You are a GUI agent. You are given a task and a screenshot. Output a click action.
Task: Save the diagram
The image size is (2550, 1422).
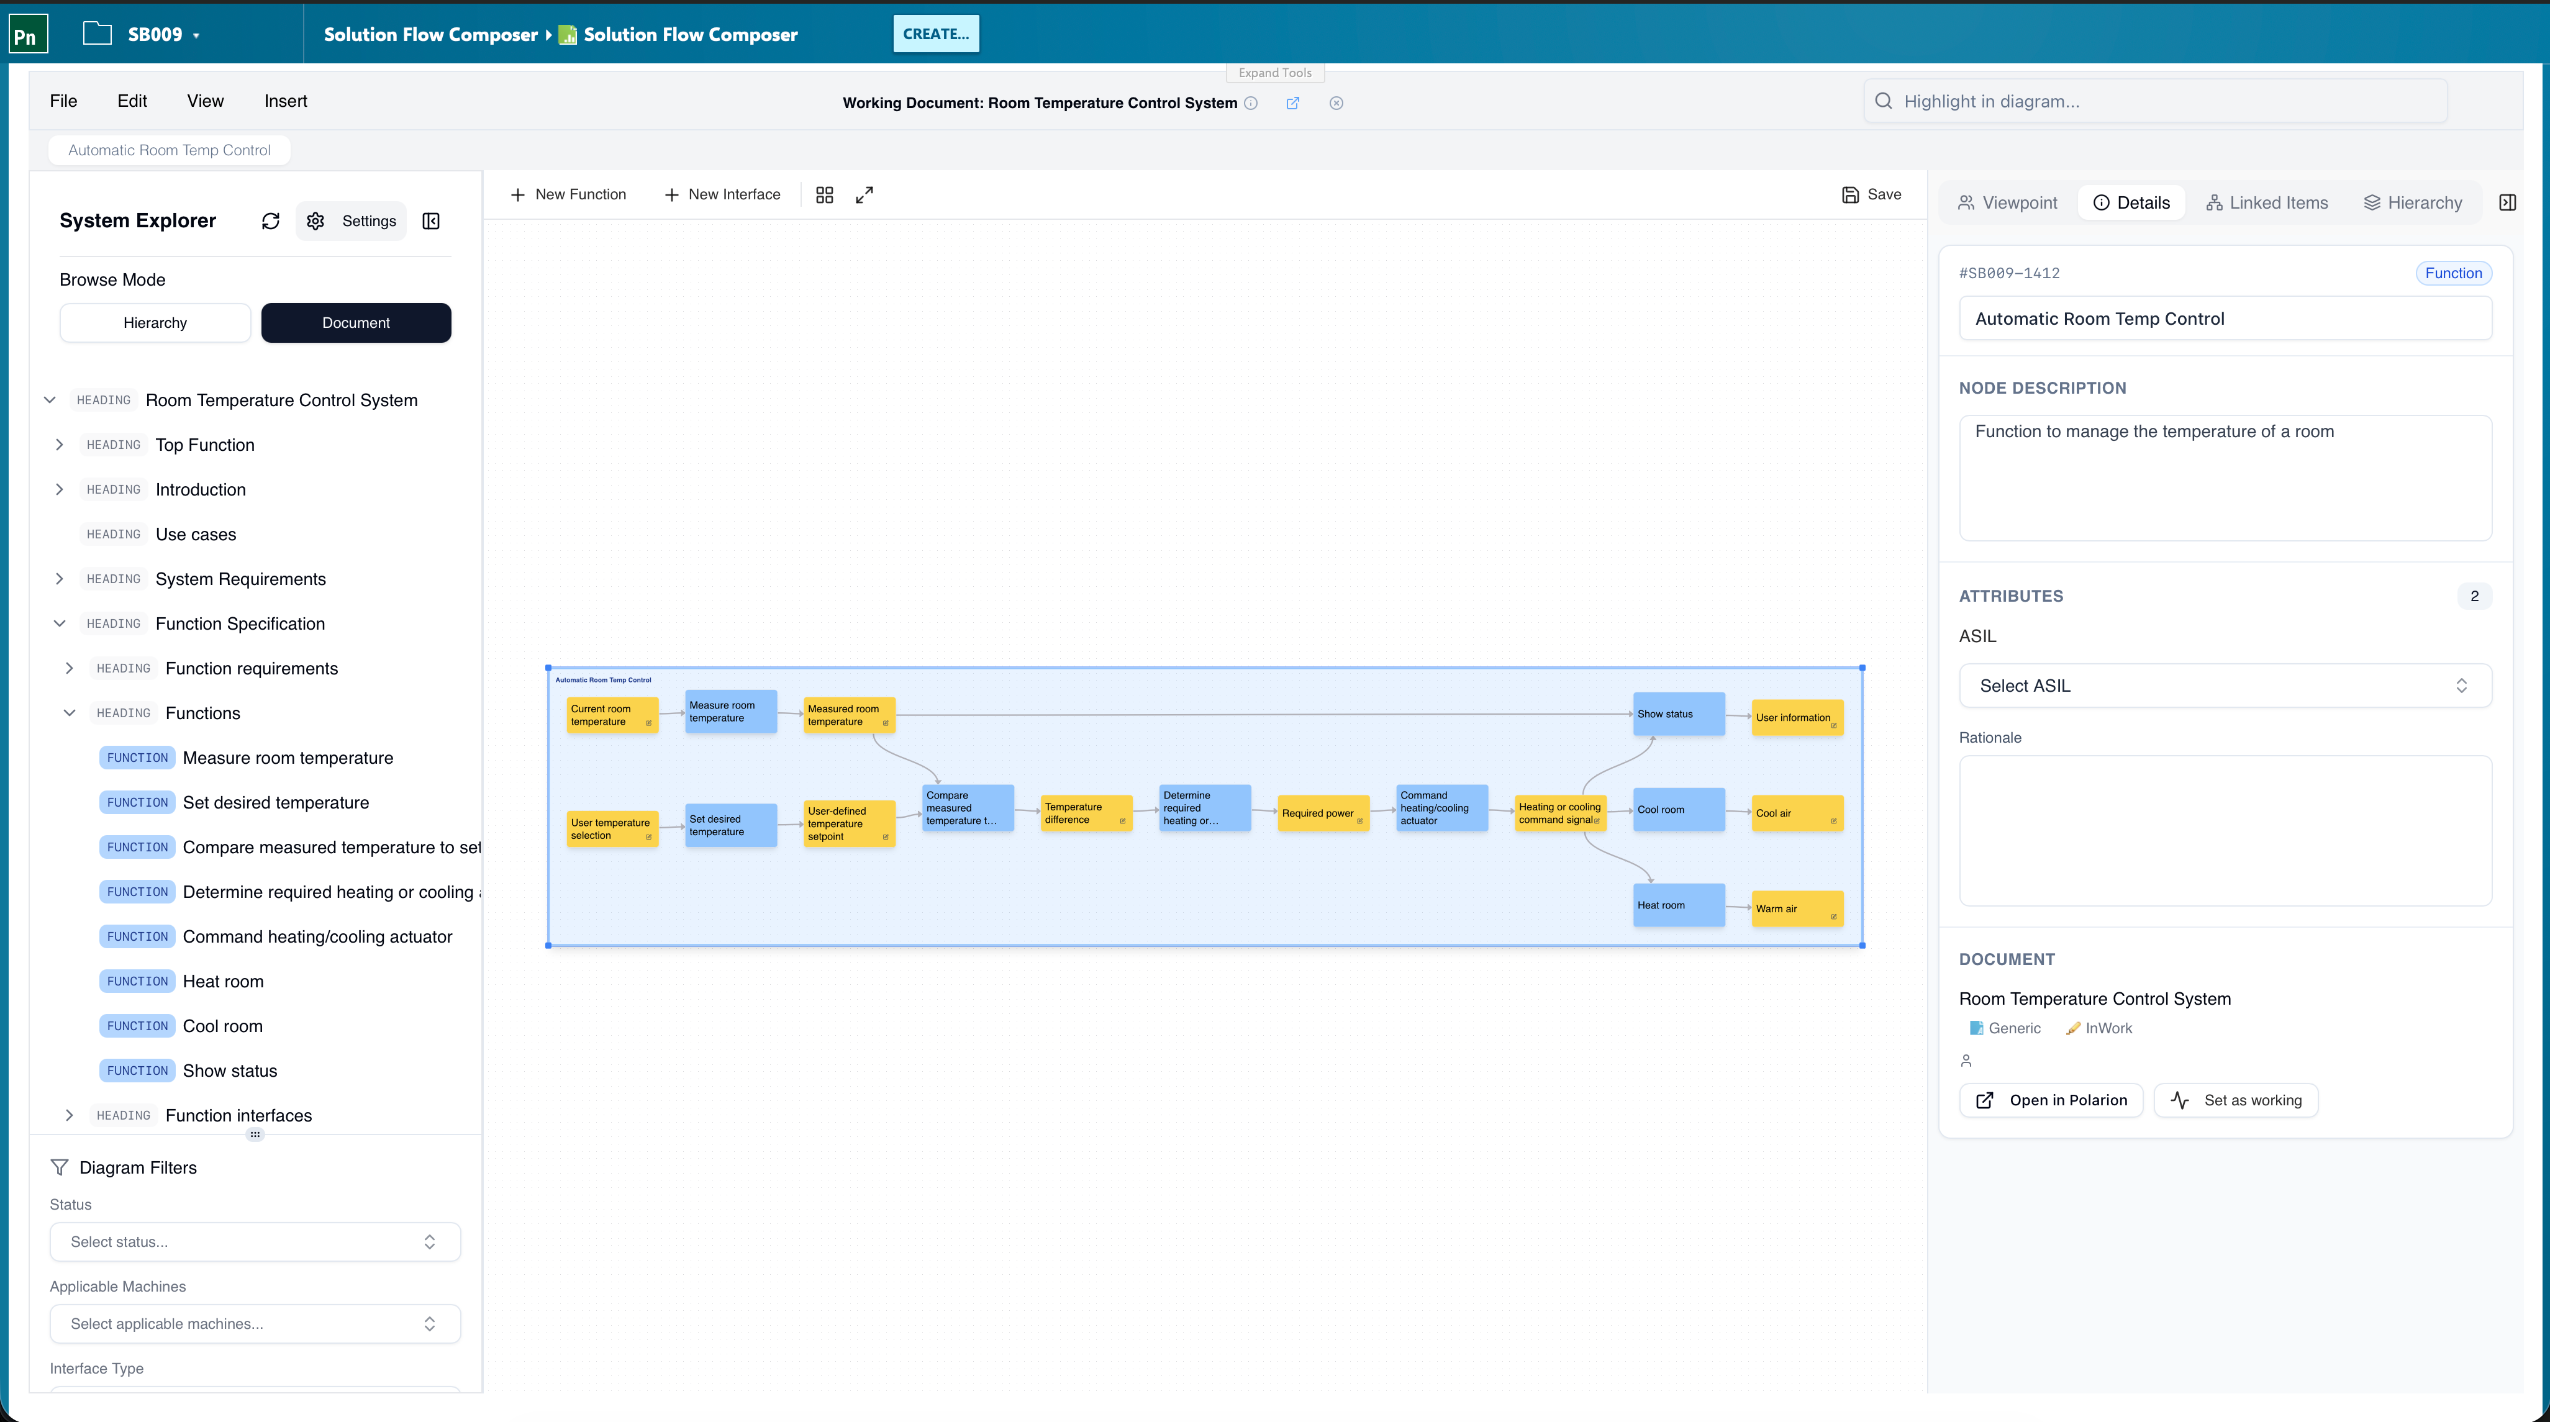(1872, 195)
